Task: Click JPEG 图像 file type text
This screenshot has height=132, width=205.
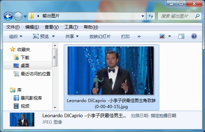Action: pos(52,122)
